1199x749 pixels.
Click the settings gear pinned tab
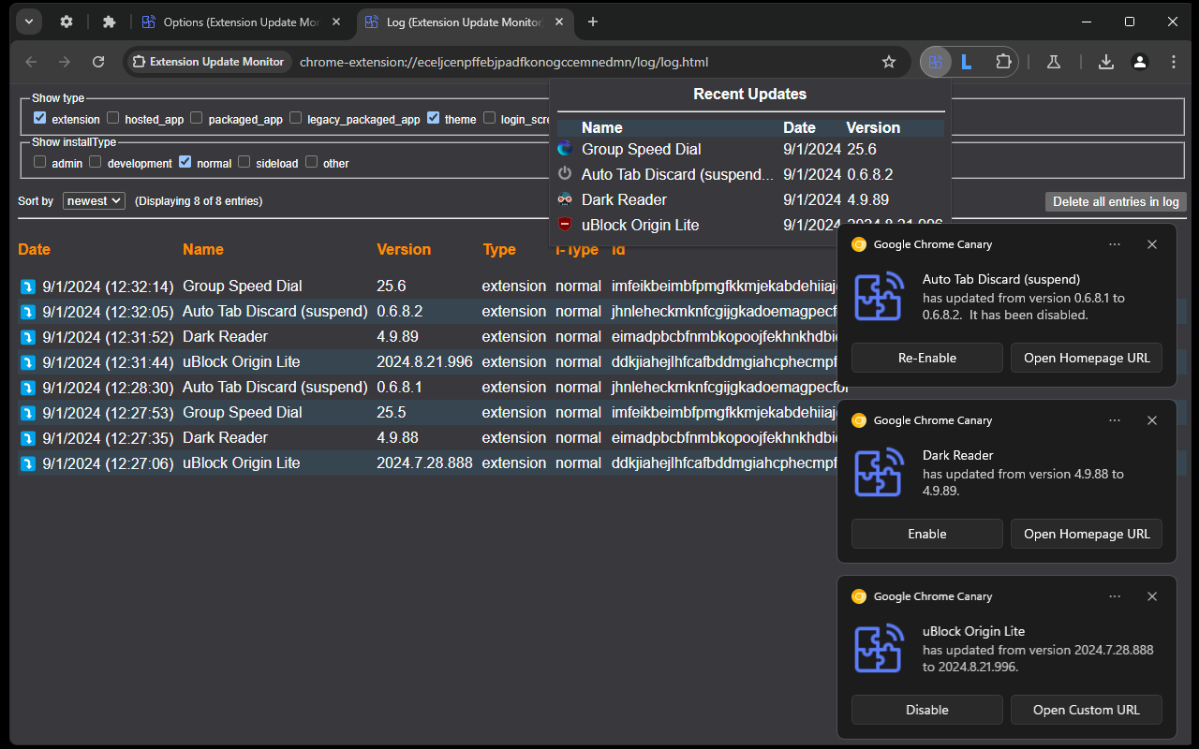(x=67, y=22)
